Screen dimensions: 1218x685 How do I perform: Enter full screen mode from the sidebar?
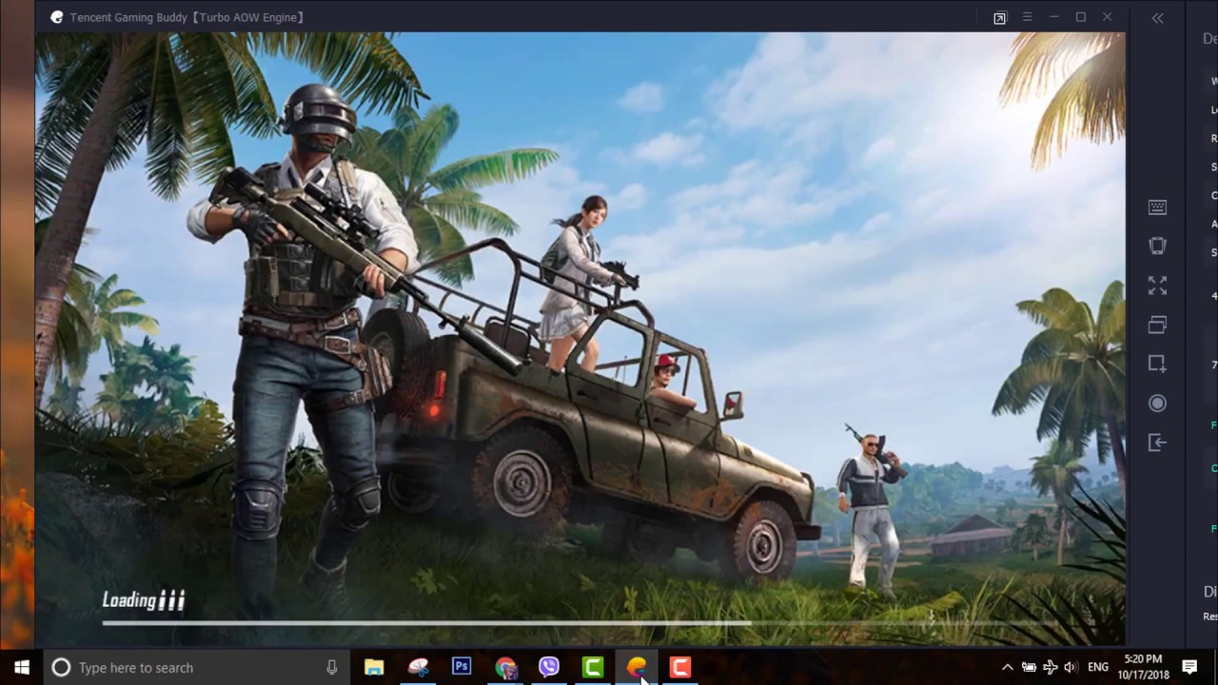[1157, 285]
